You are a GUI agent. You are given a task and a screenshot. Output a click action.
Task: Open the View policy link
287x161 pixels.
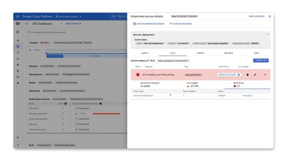click(248, 96)
